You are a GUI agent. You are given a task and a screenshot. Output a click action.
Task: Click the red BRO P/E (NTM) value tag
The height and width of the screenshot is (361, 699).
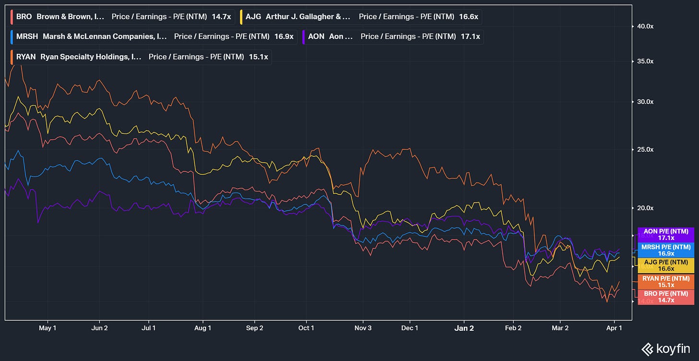665,297
